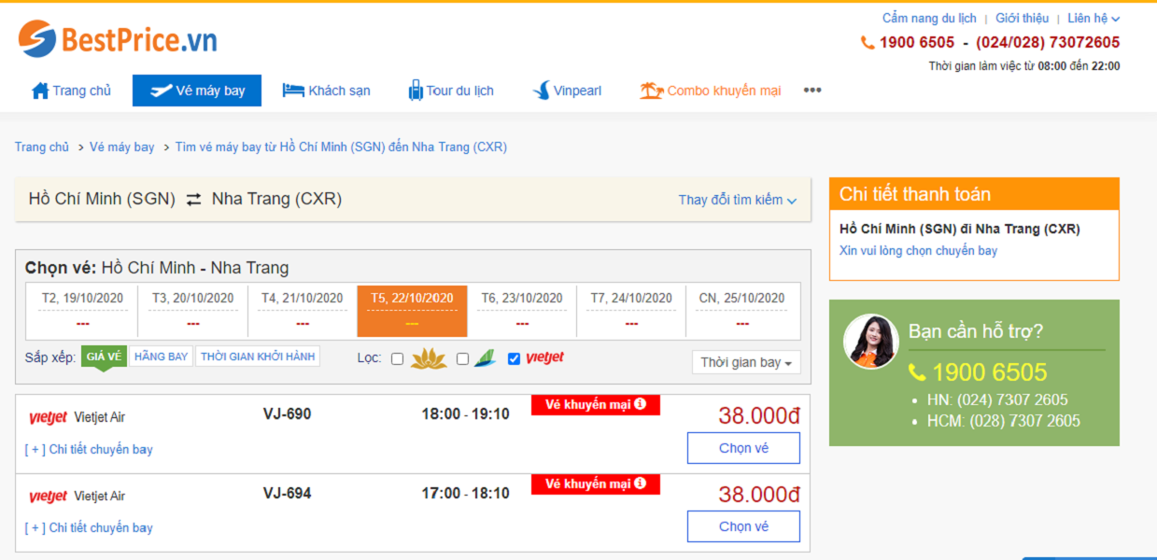Click the Chi tiết thanh toán header
The height and width of the screenshot is (560, 1157).
[974, 194]
